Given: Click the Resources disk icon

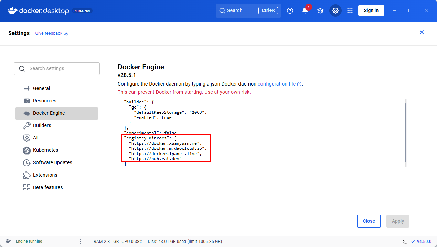Looking at the screenshot, I should (x=27, y=101).
